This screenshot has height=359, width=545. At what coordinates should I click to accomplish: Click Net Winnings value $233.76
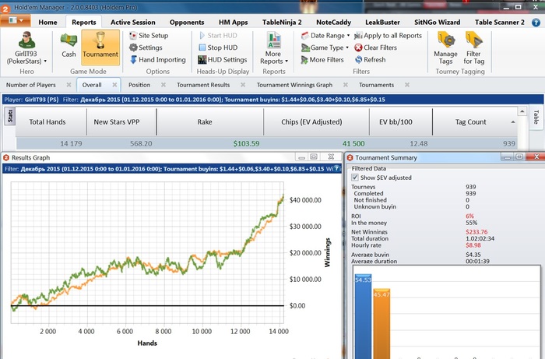tap(476, 232)
